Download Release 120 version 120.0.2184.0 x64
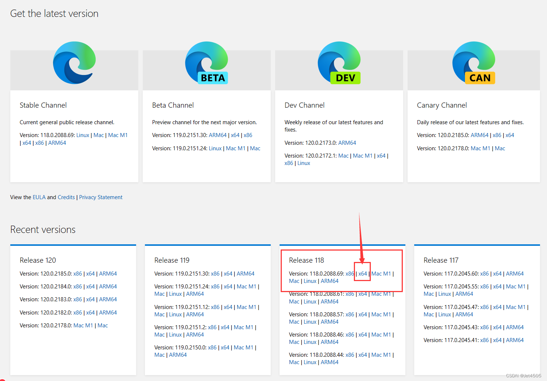This screenshot has height=381, width=547. pyautogui.click(x=90, y=287)
